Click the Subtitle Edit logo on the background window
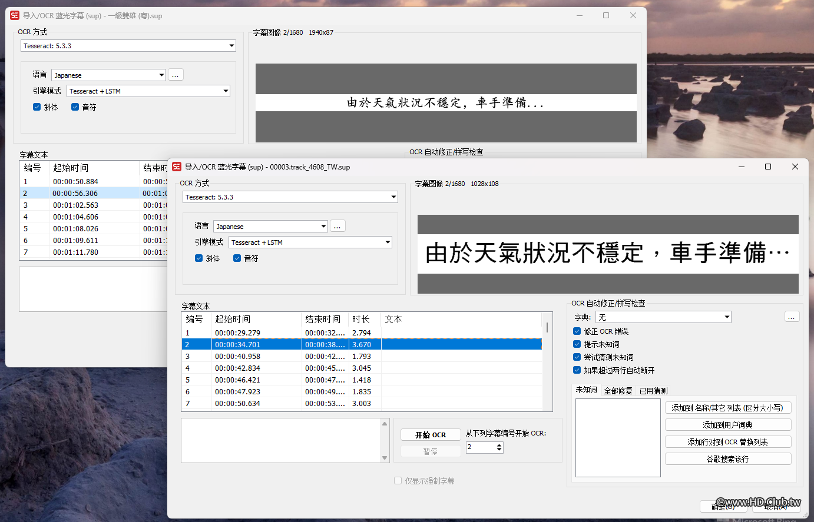The image size is (814, 522). point(15,15)
